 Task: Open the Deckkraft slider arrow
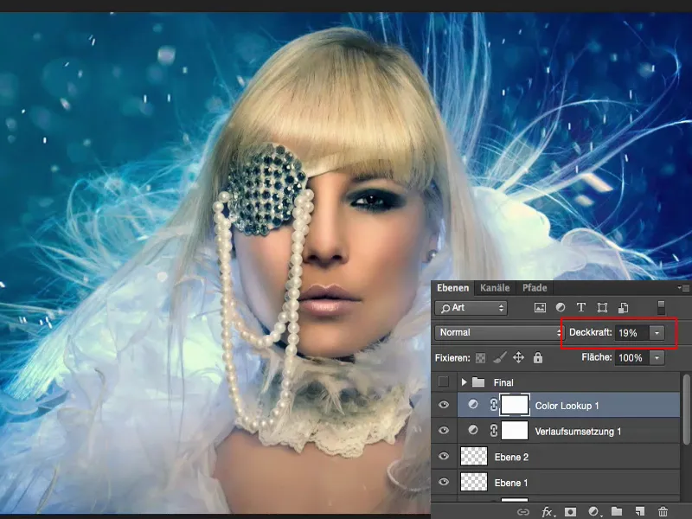point(657,333)
